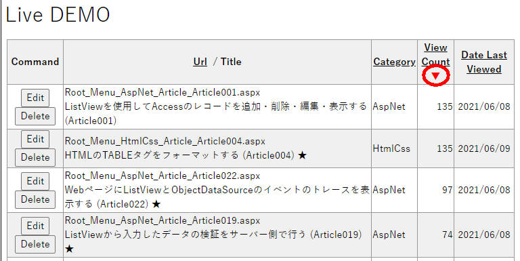Click the Root_Menu_AspNet_Article_Article001.aspx url text
The image size is (520, 261).
pyautogui.click(x=162, y=92)
